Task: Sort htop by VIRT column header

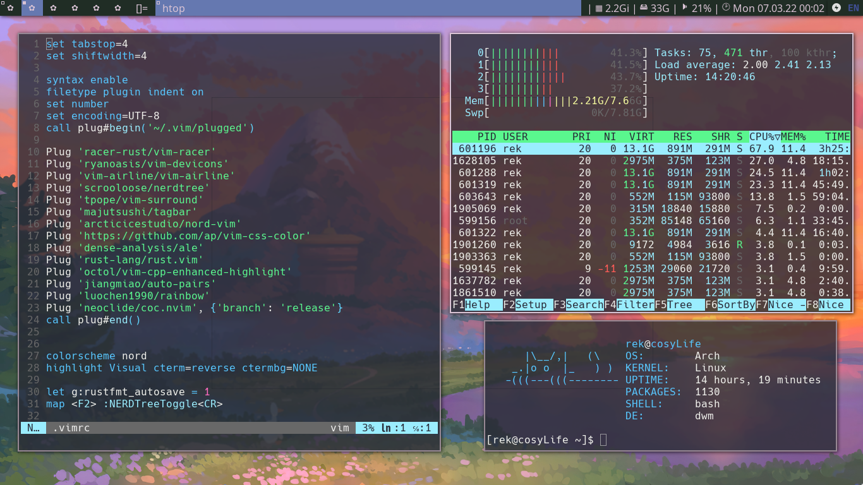Action: (x=642, y=136)
